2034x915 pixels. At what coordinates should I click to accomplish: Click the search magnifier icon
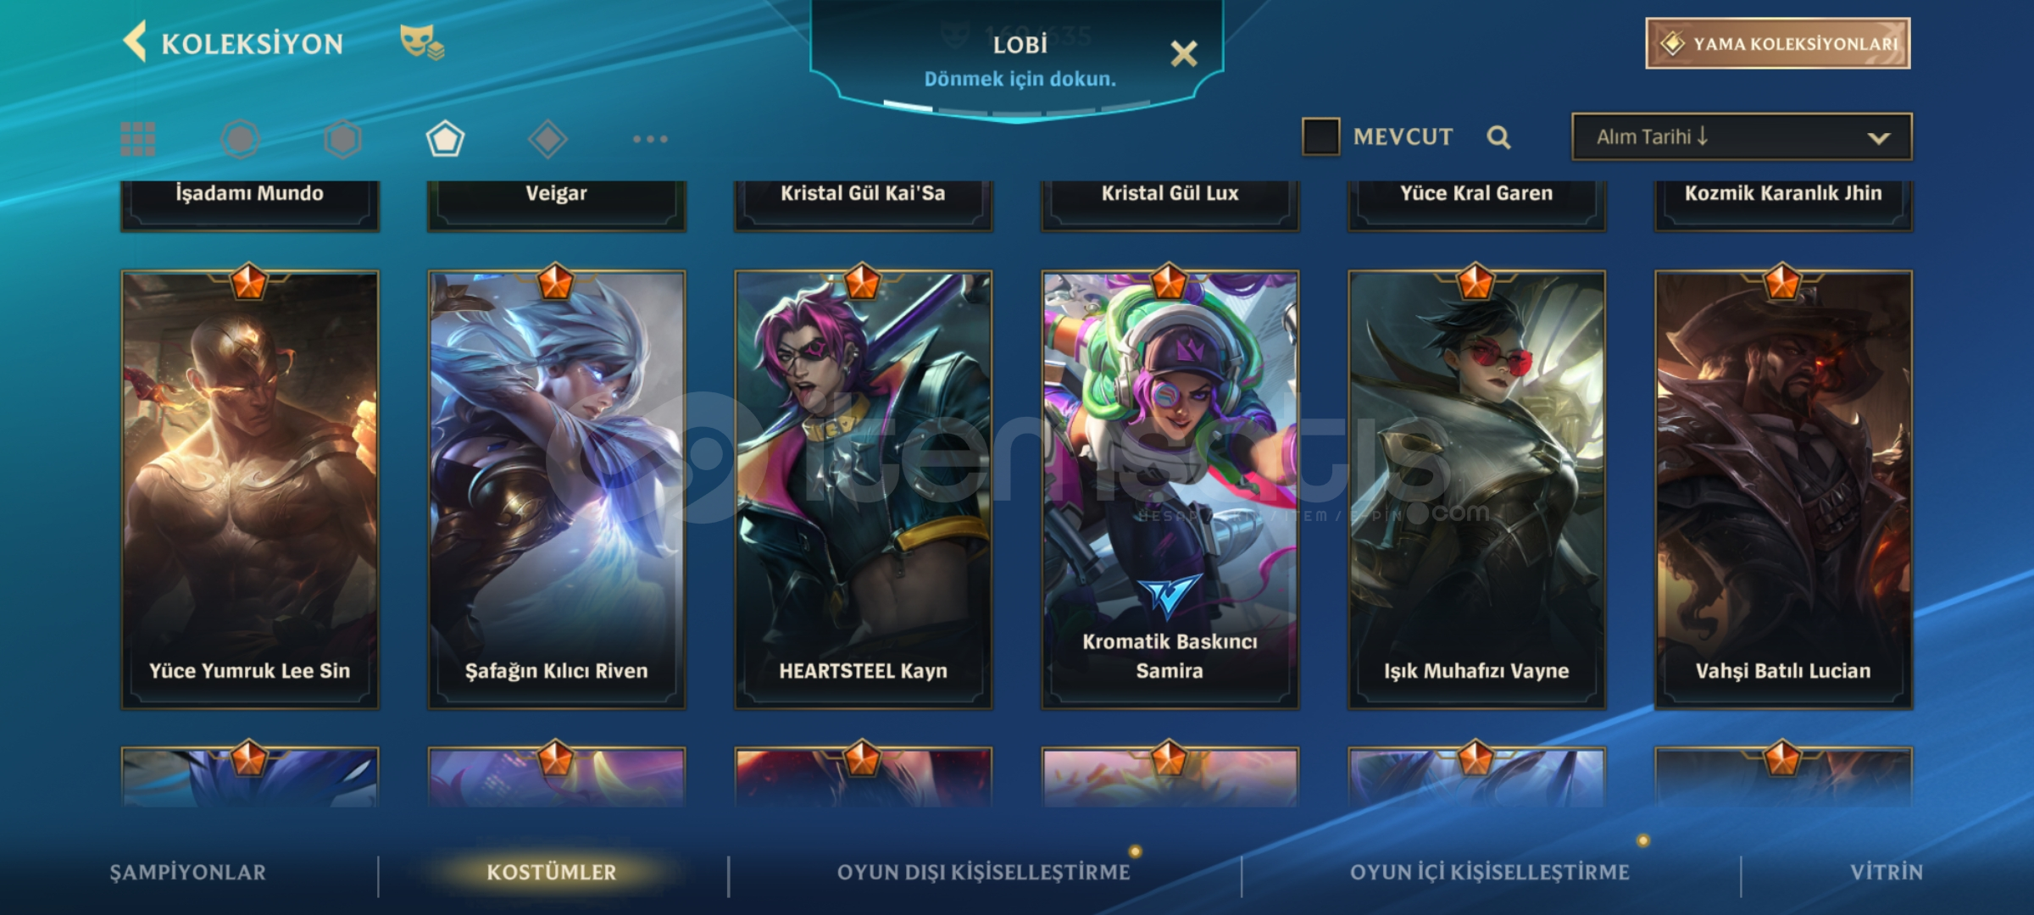[1498, 137]
